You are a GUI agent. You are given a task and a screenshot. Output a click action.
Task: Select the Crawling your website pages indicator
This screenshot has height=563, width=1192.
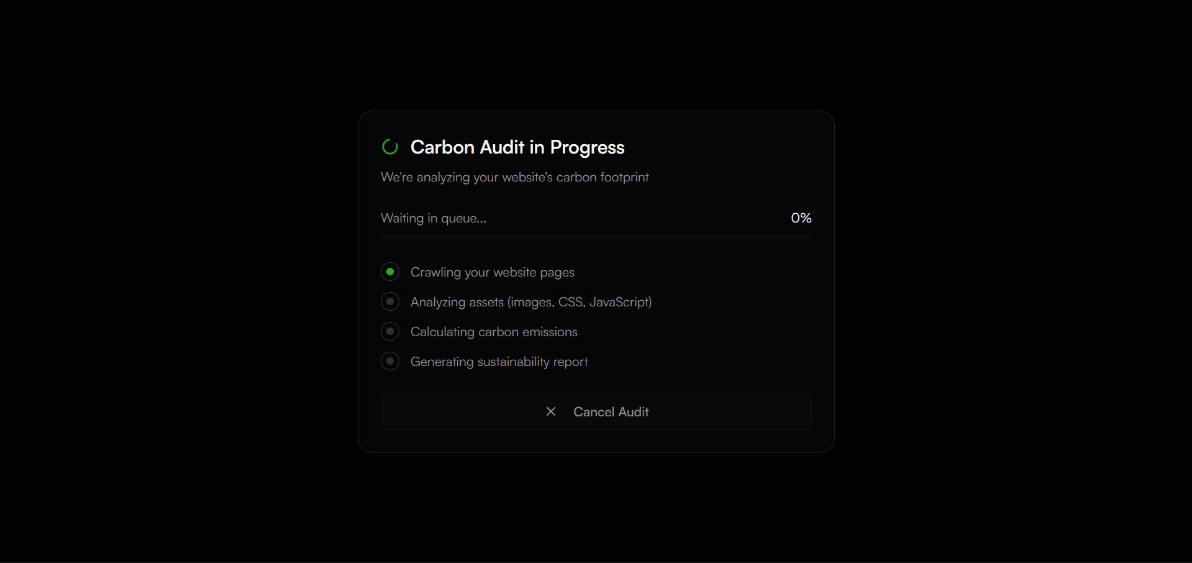(x=390, y=272)
